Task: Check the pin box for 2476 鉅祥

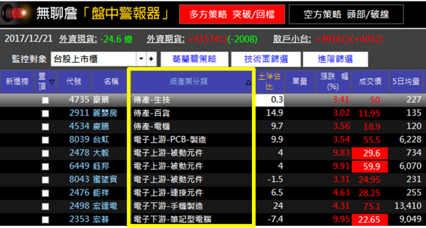Action: click(45, 193)
